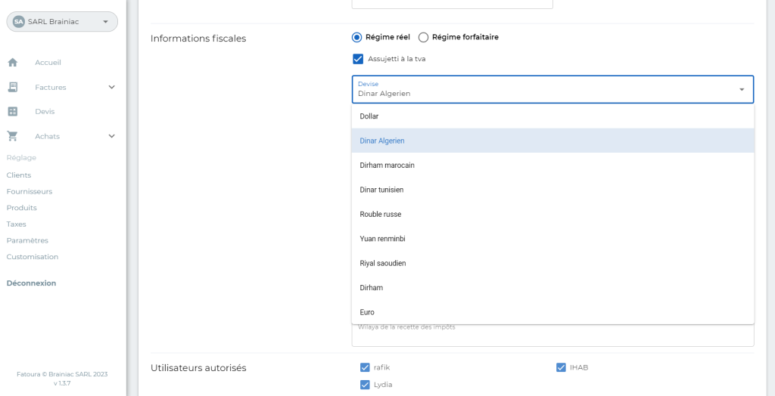Click the SA avatar badge for SARL Brainiac
Image resolution: width=775 pixels, height=396 pixels.
coord(19,22)
